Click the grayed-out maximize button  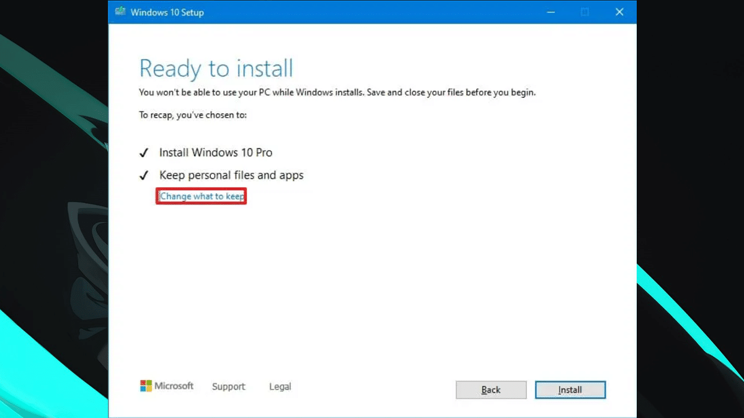585,12
